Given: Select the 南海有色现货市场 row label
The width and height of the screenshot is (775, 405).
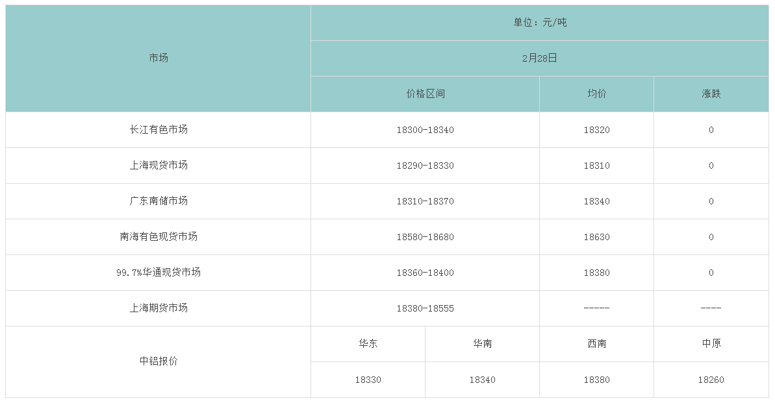Looking at the screenshot, I should coord(159,237).
